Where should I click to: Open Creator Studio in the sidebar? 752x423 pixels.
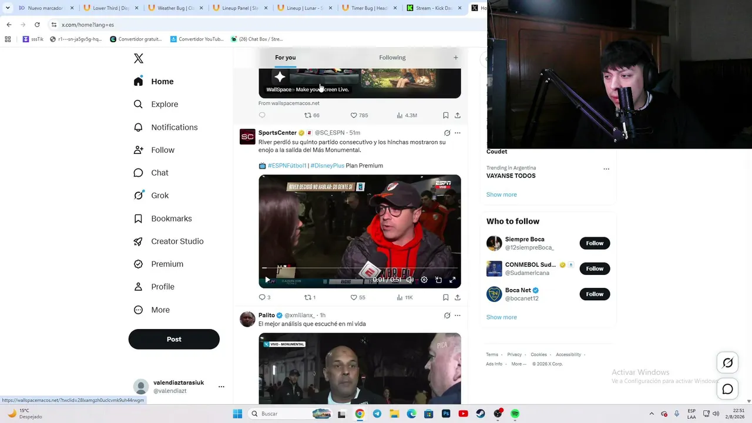[169, 241]
